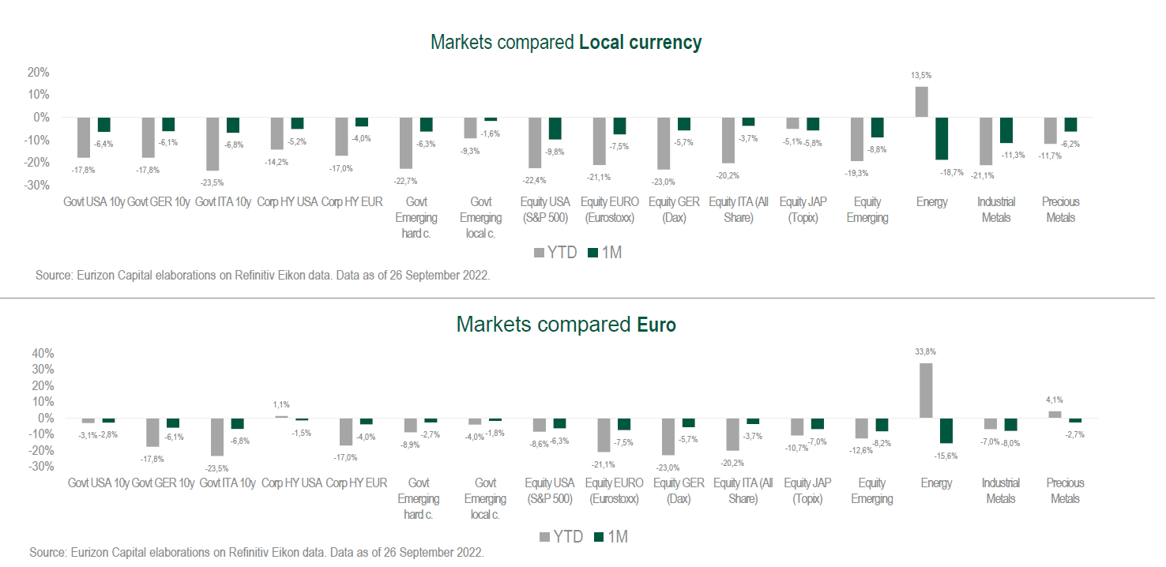Click the 40% y-axis label in Euro chart

pos(42,353)
